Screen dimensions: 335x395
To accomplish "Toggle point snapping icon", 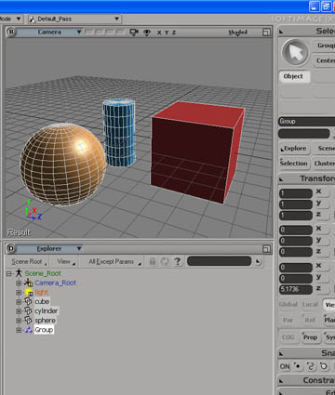I will pos(298,366).
